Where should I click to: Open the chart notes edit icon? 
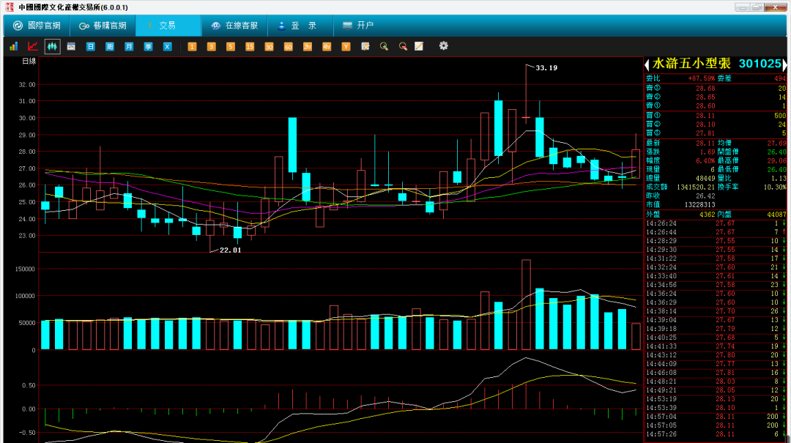(365, 46)
